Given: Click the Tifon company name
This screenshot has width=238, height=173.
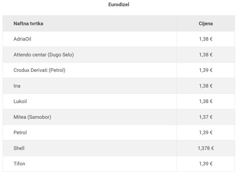Looking at the screenshot, I should [x=19, y=164].
